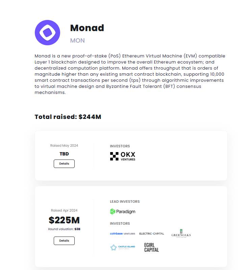Click the Electric Capital logo
The height and width of the screenshot is (270, 248).
(151, 234)
